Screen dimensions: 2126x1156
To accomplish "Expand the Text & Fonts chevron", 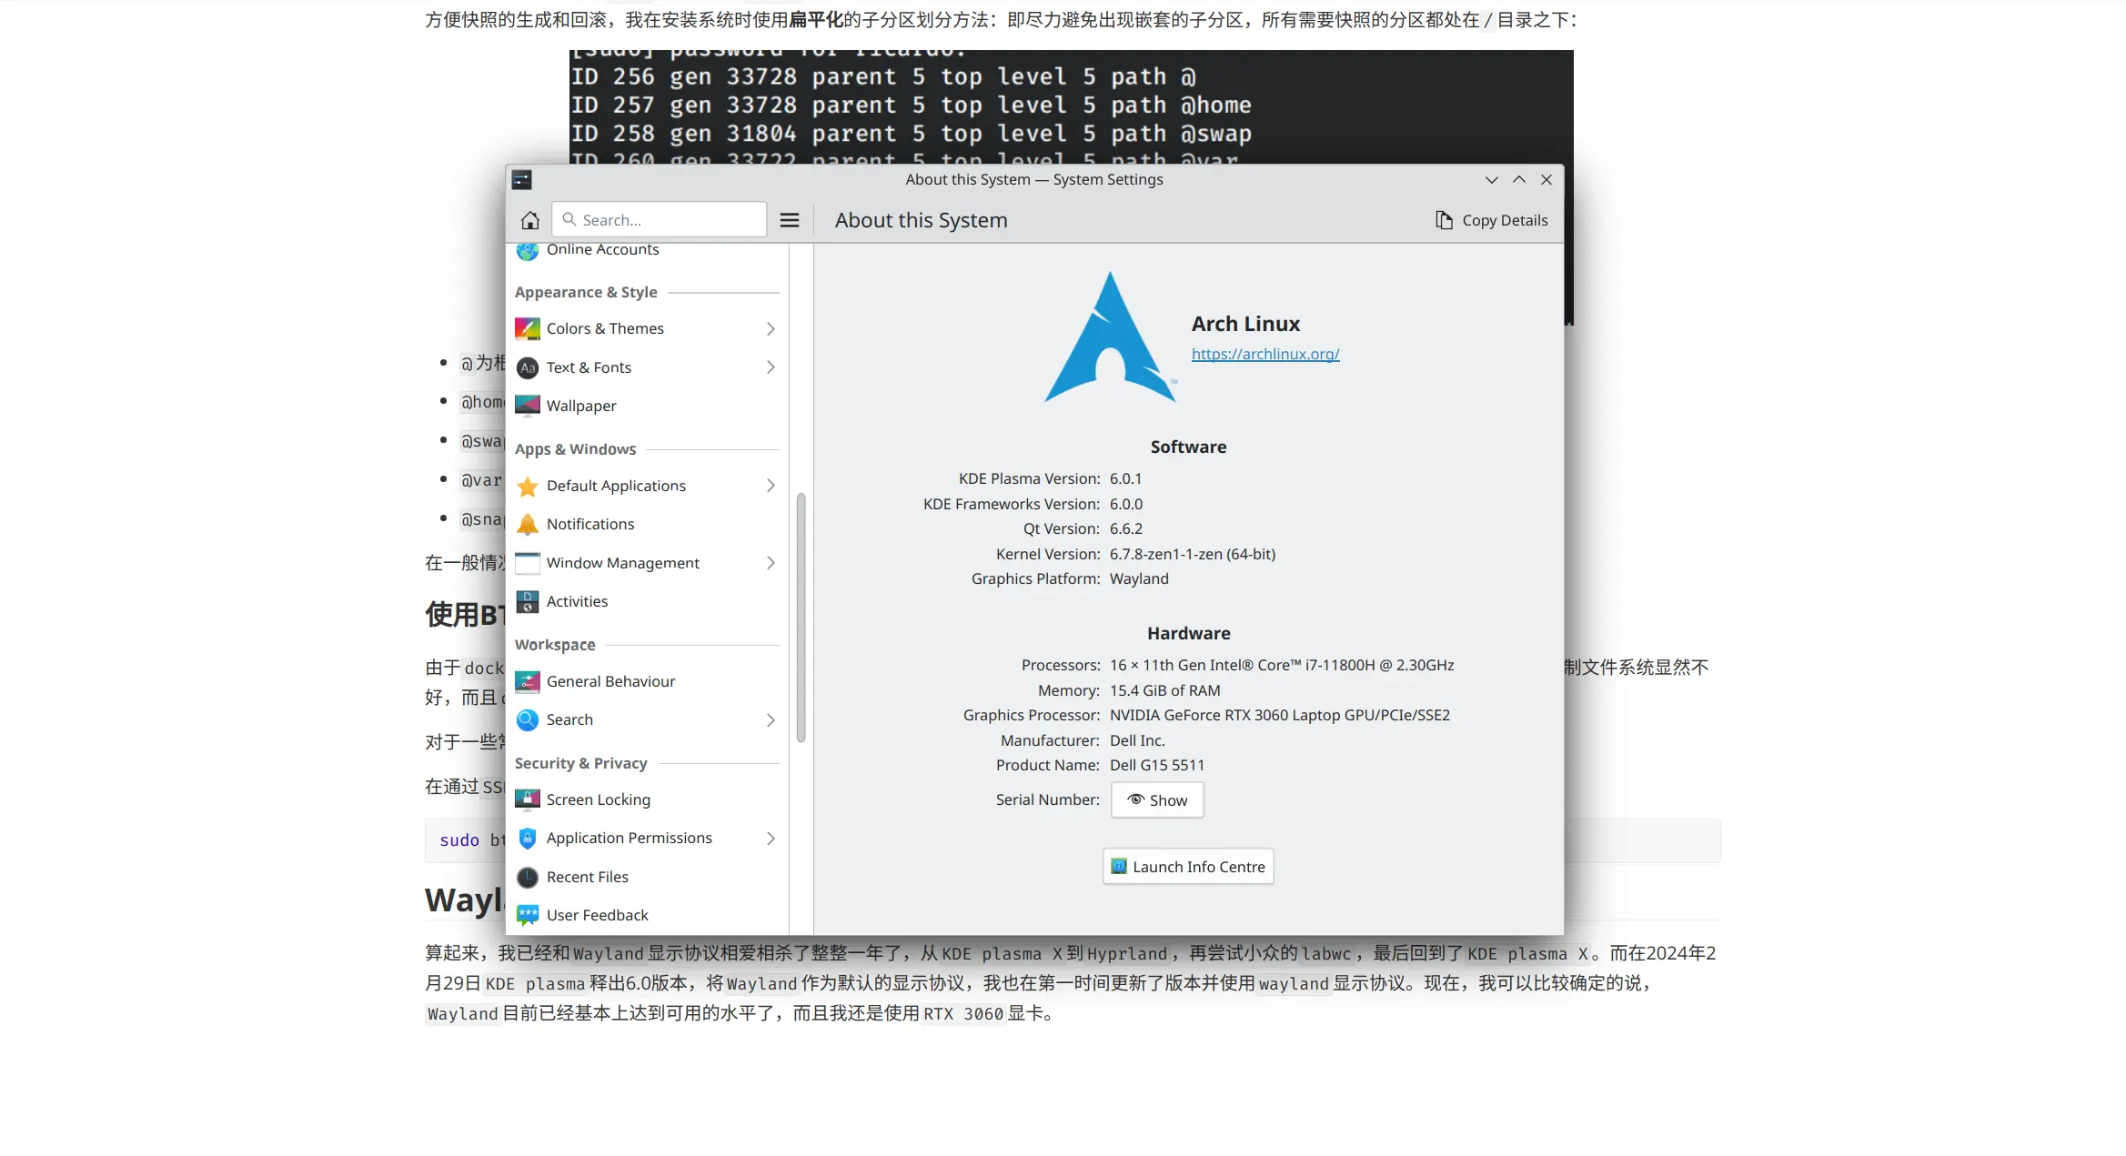I will pos(771,367).
